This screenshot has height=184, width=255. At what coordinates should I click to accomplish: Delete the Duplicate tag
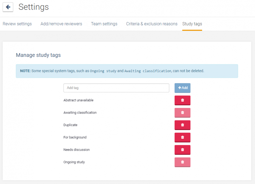182,125
